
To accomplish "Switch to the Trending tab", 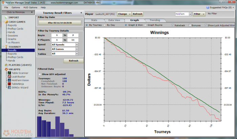I will point(155,20).
